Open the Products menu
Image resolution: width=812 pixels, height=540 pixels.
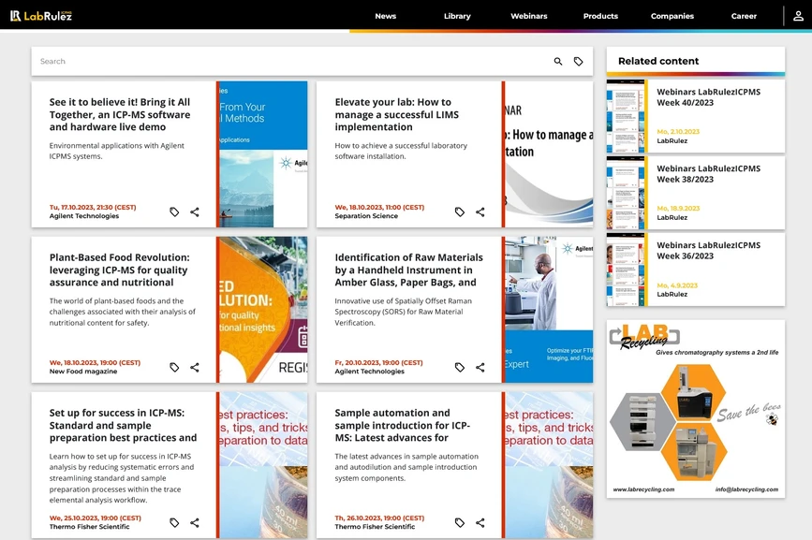(600, 16)
